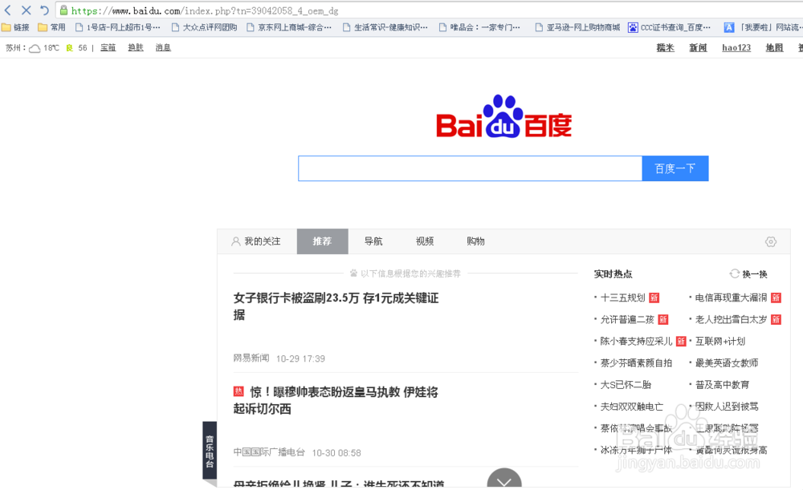The width and height of the screenshot is (803, 490).
Task: Open the 常用 bookmarks folder
Action: tap(51, 27)
